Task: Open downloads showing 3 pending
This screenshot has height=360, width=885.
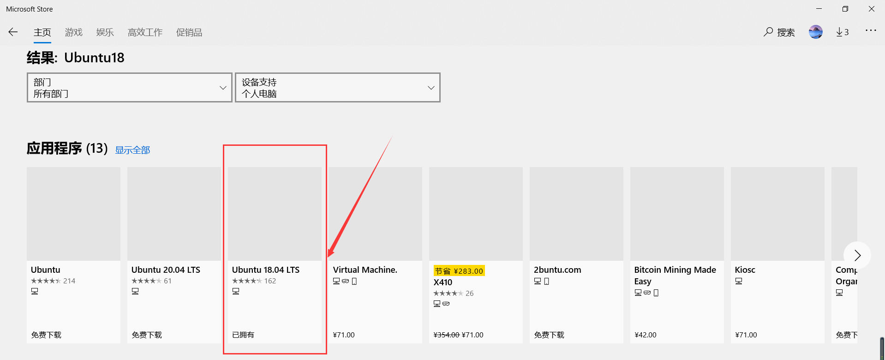Action: click(x=842, y=32)
